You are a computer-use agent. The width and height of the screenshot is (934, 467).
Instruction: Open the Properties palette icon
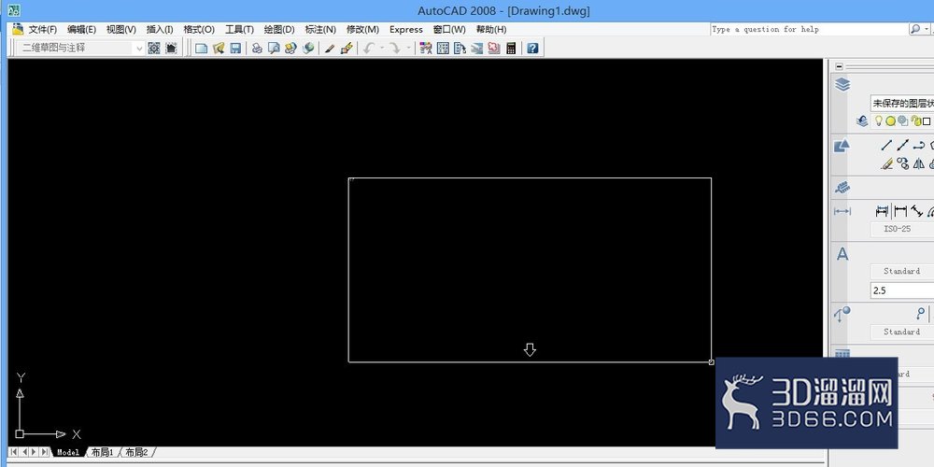[425, 49]
